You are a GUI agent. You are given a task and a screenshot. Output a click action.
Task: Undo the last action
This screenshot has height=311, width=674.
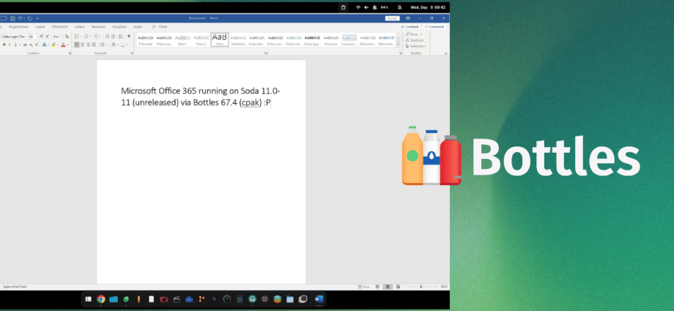click(21, 18)
